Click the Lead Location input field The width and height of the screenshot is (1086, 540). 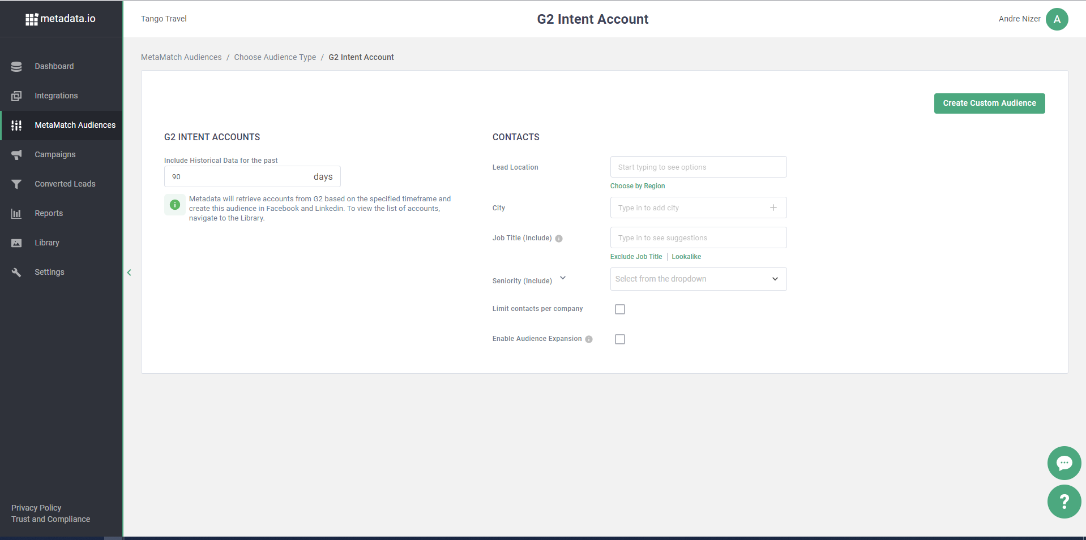[x=698, y=167]
